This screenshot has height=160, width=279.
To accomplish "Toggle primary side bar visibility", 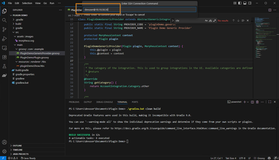I will (240, 3).
